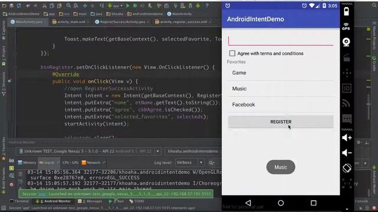378x212 pixels.
Task: Click the Android Recents square button
Action: [x=314, y=203]
